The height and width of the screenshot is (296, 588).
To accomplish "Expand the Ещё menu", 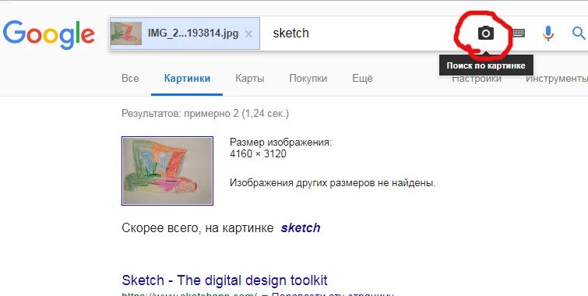I will point(362,78).
